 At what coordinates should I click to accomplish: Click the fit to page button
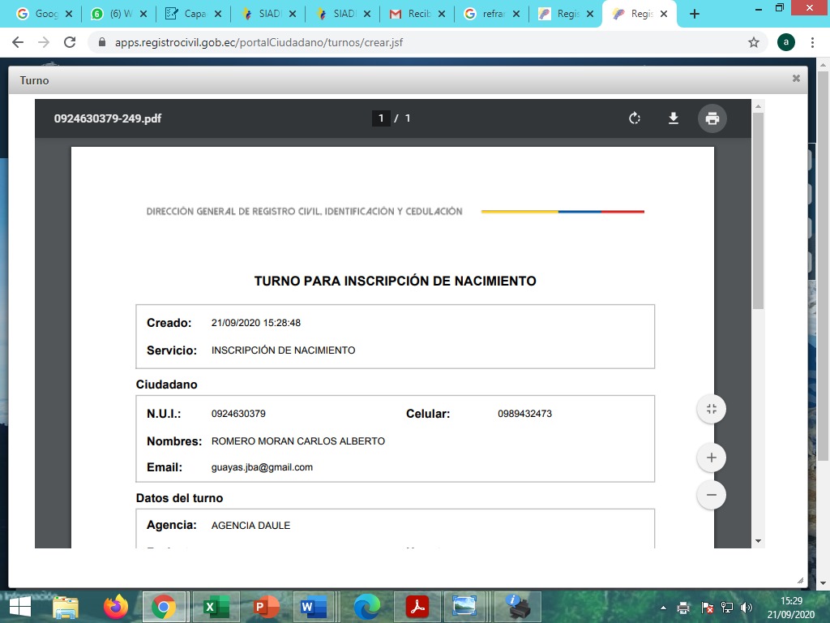[712, 409]
